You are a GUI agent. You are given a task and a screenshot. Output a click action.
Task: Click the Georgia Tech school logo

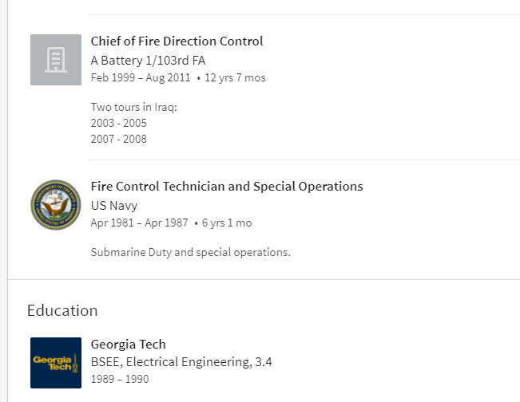pos(56,363)
